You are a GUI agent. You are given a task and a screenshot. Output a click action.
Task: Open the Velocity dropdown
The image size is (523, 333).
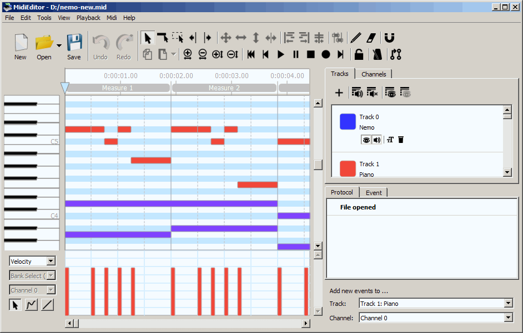[x=32, y=261]
